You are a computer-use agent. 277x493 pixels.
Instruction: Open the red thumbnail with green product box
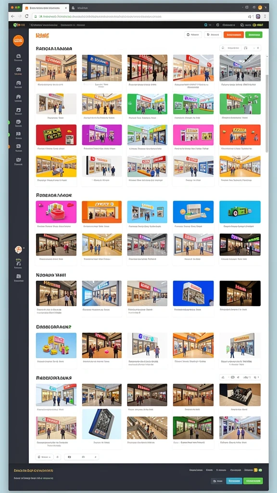point(56,135)
